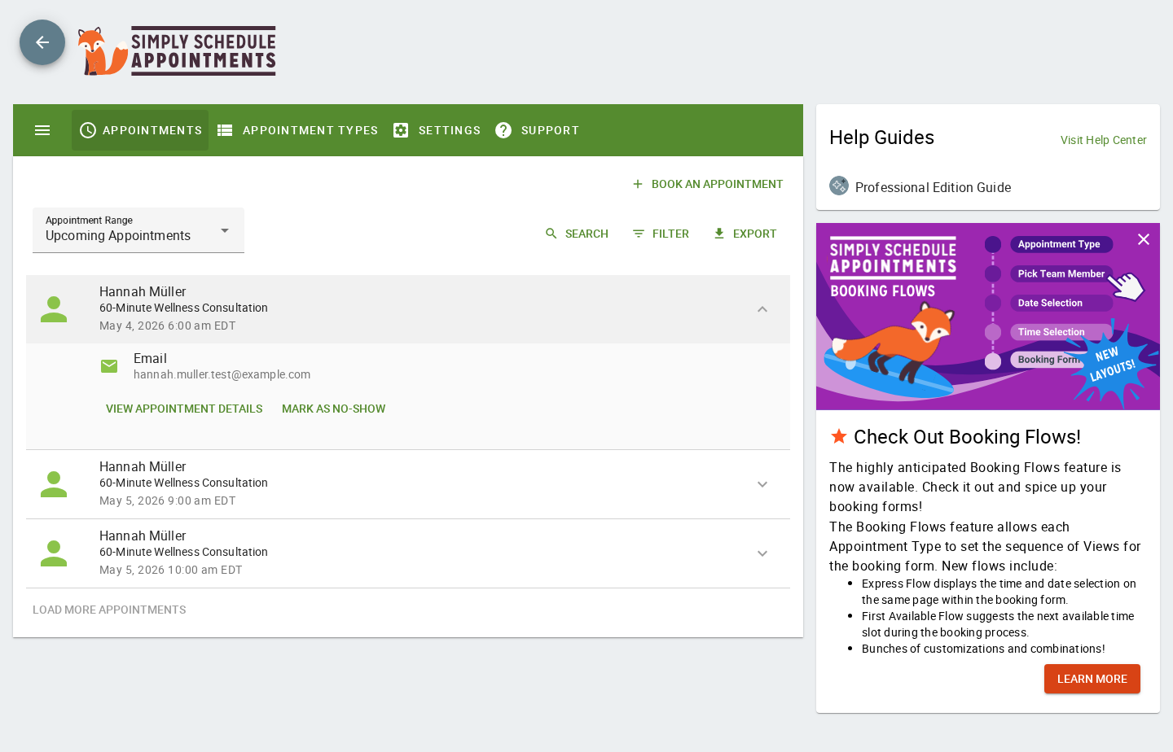Viewport: 1173px width, 752px height.
Task: Click the 'May 5, 2026 10:00 am EDT' date
Action: pos(171,570)
